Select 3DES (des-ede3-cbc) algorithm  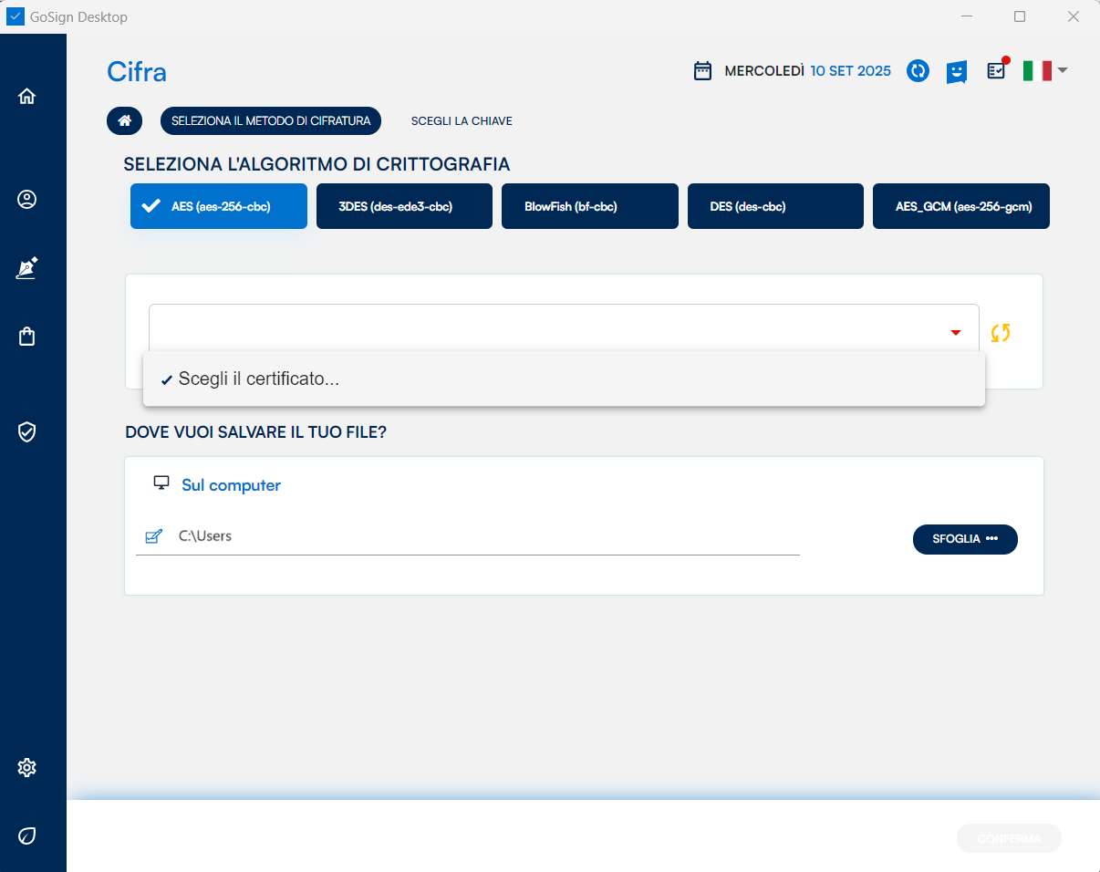[404, 206]
